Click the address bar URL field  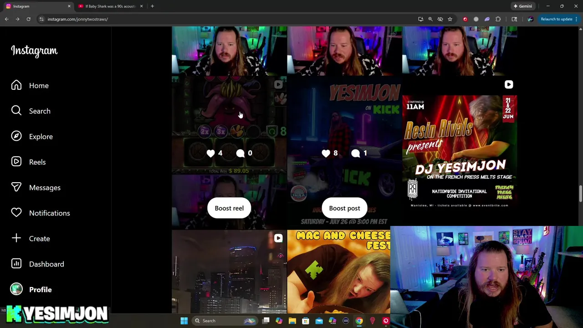(228, 19)
